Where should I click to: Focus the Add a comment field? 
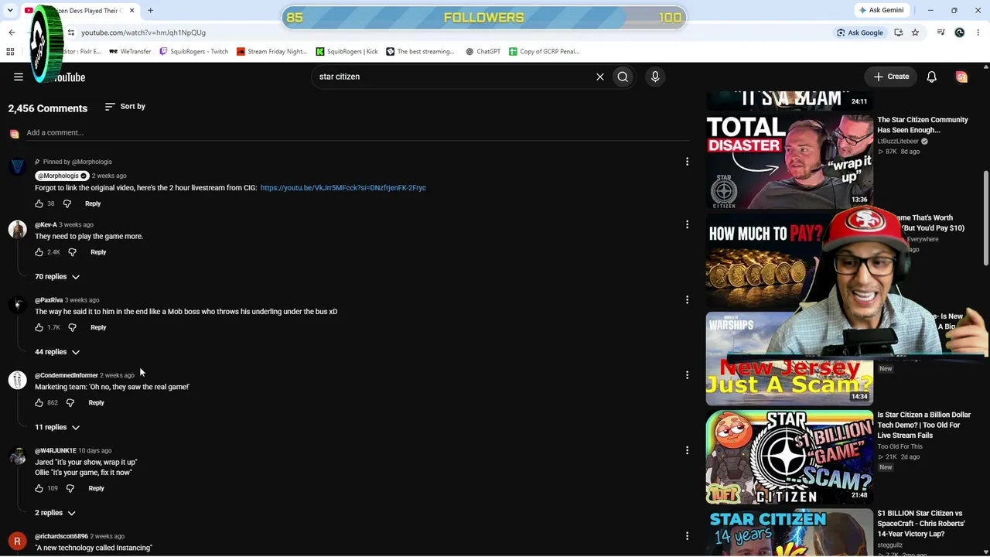[357, 133]
